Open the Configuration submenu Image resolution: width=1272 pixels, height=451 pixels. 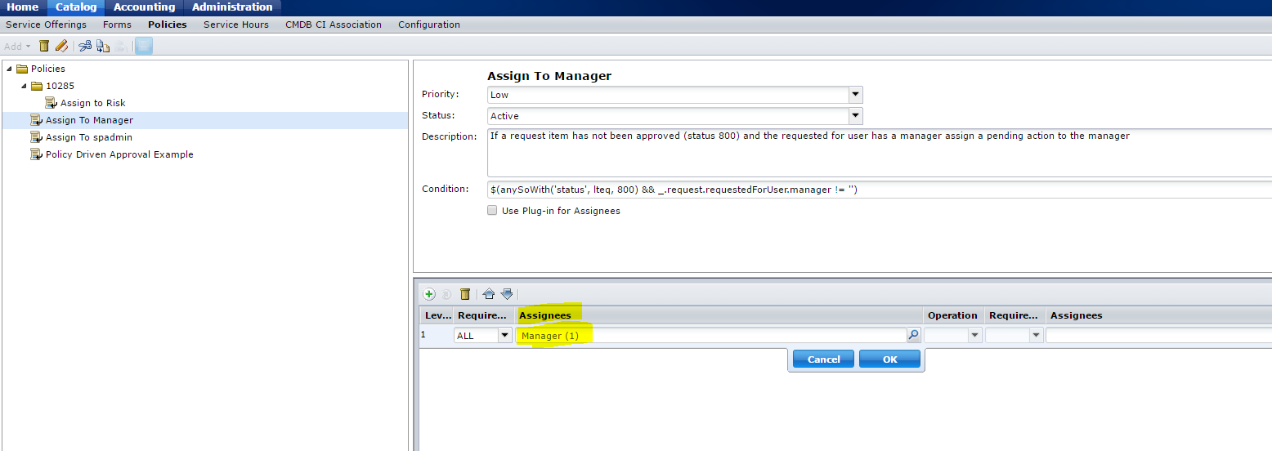(429, 25)
